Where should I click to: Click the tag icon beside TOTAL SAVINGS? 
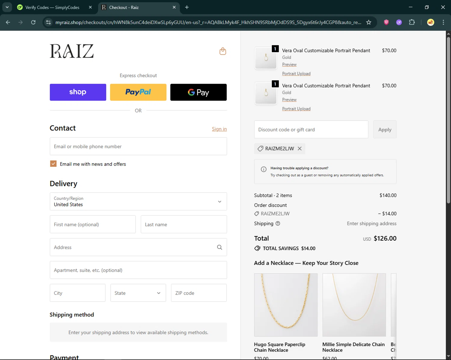point(257,248)
